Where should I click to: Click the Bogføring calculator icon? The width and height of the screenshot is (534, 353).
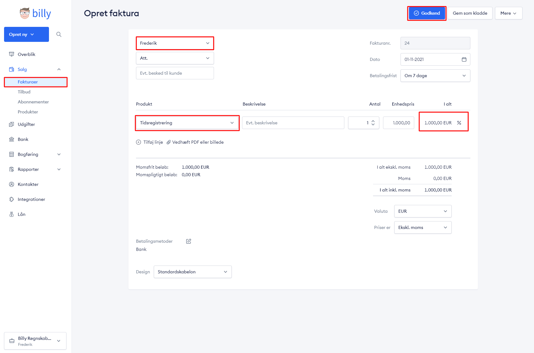[12, 154]
